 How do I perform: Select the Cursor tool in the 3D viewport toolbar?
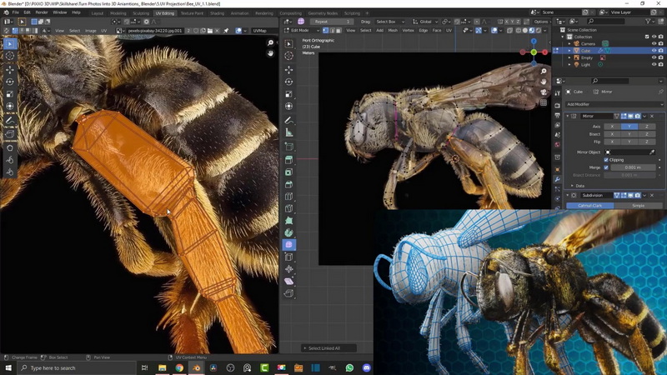pyautogui.click(x=288, y=56)
